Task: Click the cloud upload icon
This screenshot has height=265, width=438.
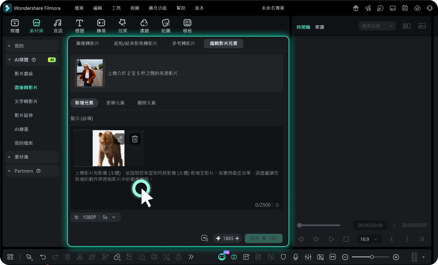Action: [417, 8]
